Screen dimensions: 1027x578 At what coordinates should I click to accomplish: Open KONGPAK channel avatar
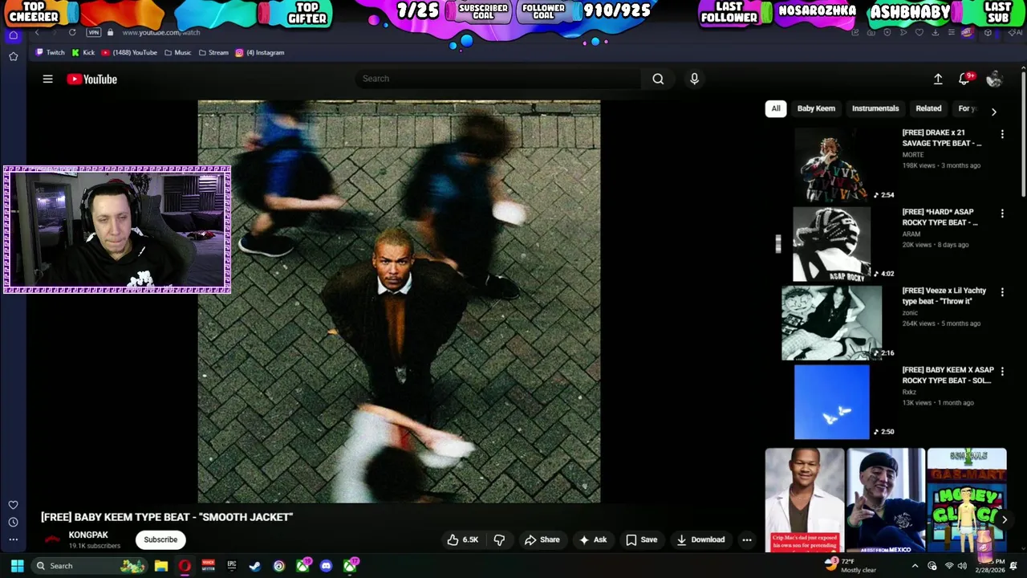click(52, 539)
